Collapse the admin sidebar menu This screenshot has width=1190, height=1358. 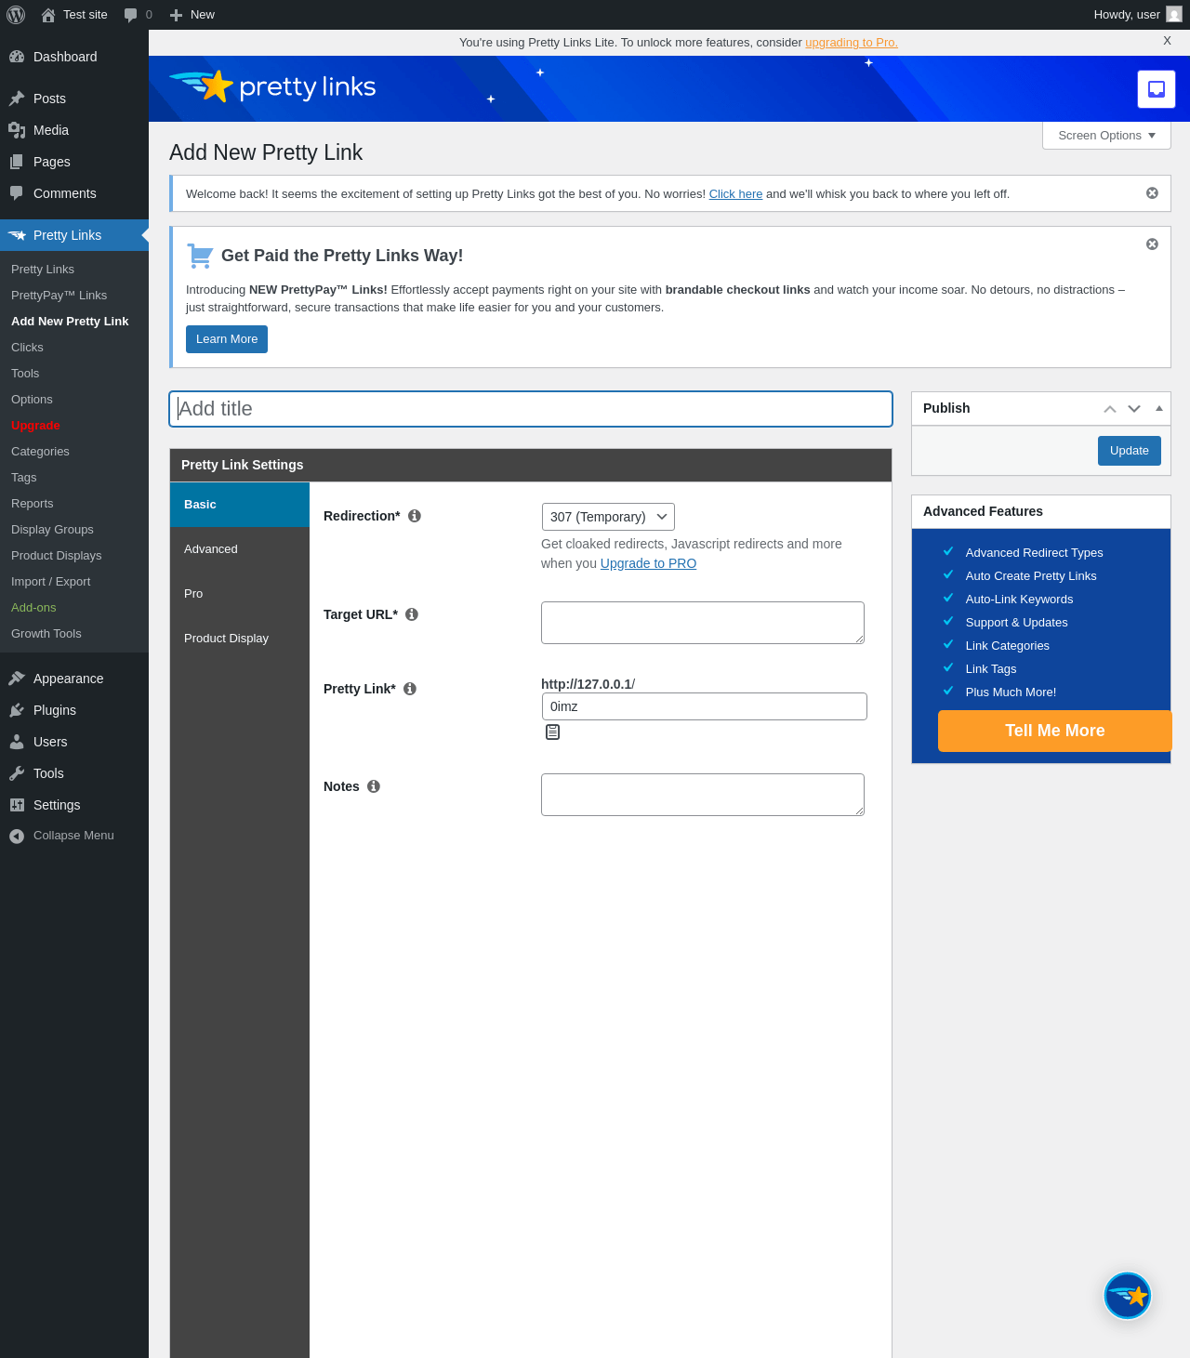pyautogui.click(x=74, y=836)
